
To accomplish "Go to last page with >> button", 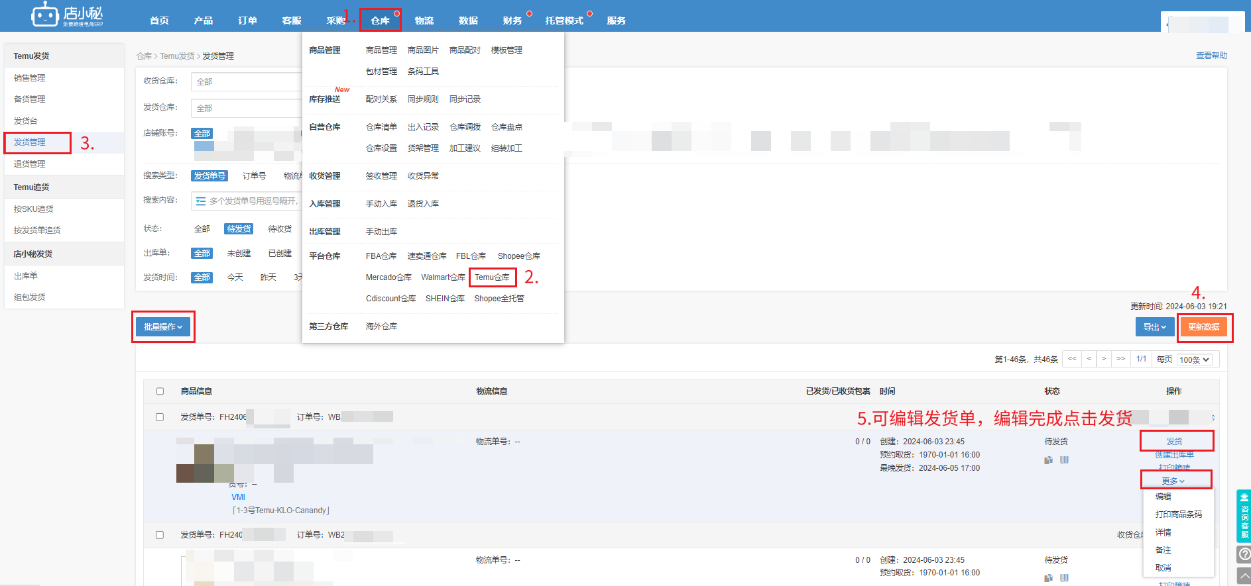I will [x=1121, y=359].
